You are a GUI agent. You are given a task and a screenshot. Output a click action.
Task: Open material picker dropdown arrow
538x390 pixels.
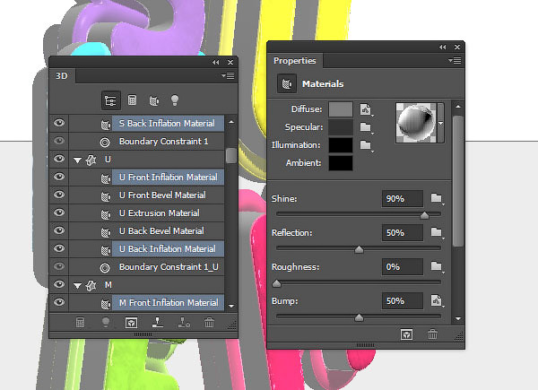pos(440,123)
